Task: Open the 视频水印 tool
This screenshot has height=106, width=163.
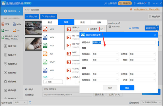Action: coord(10,73)
